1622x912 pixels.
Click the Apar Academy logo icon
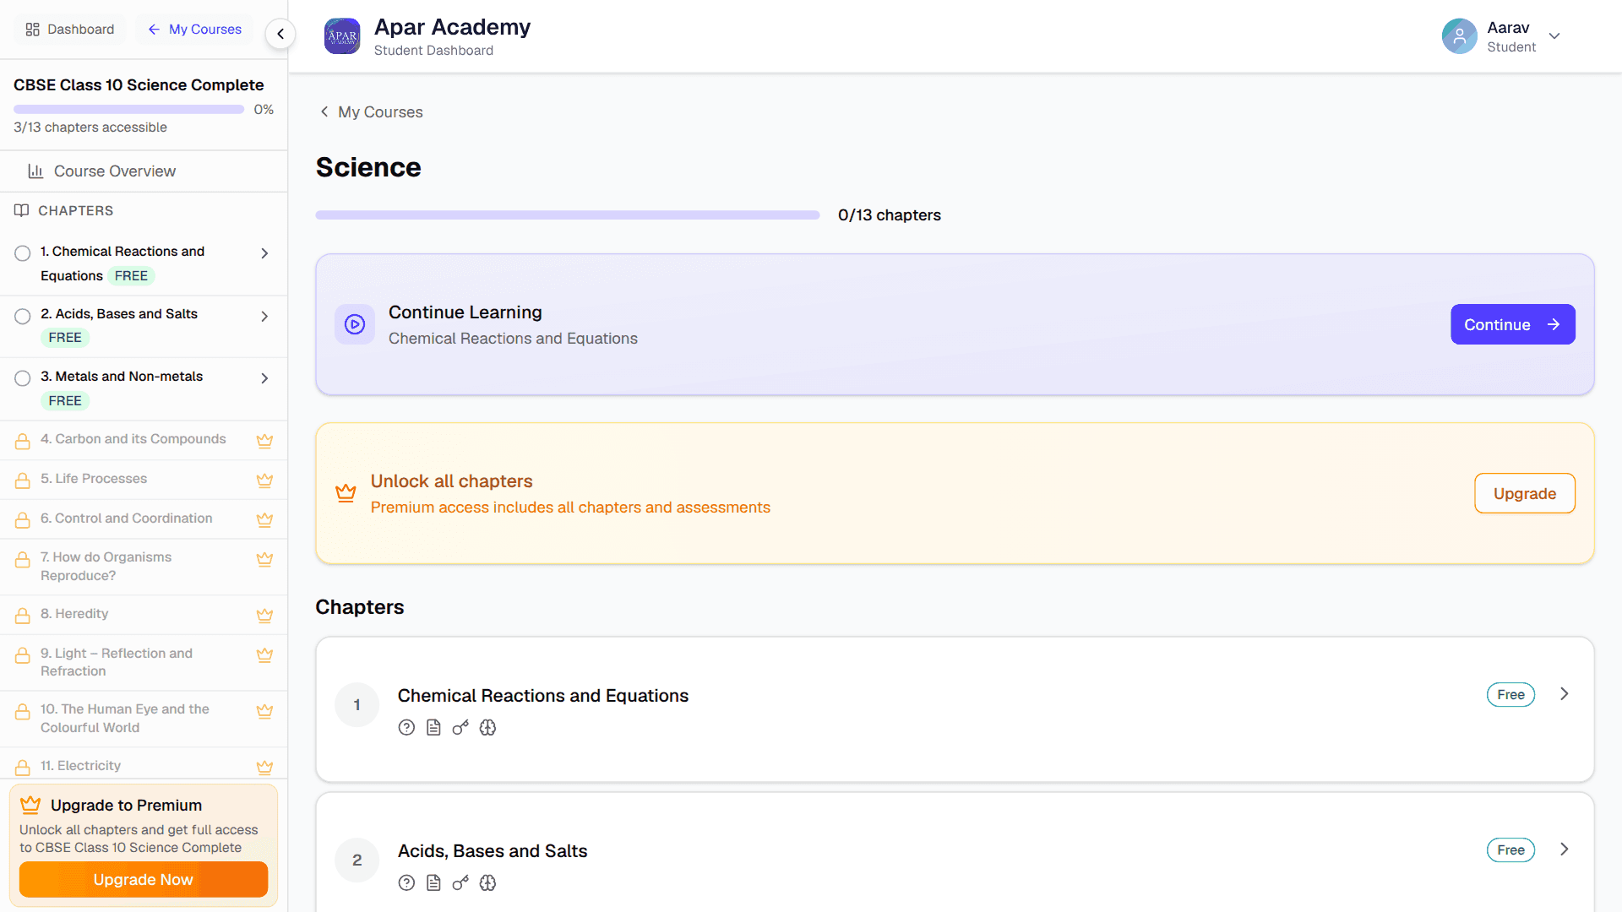click(x=342, y=36)
